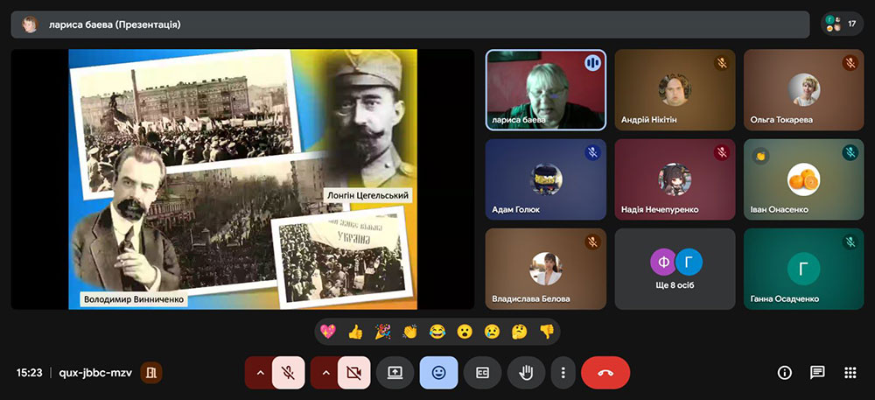
Task: Click the shared presentation slide
Action: [x=242, y=179]
